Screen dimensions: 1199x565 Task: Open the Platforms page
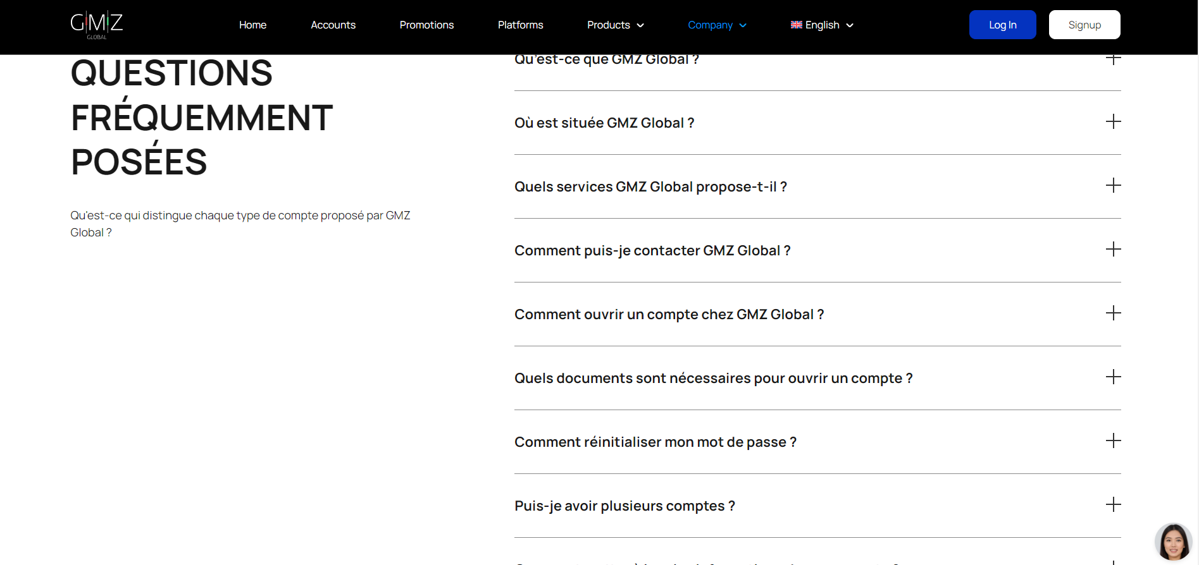[x=520, y=25]
